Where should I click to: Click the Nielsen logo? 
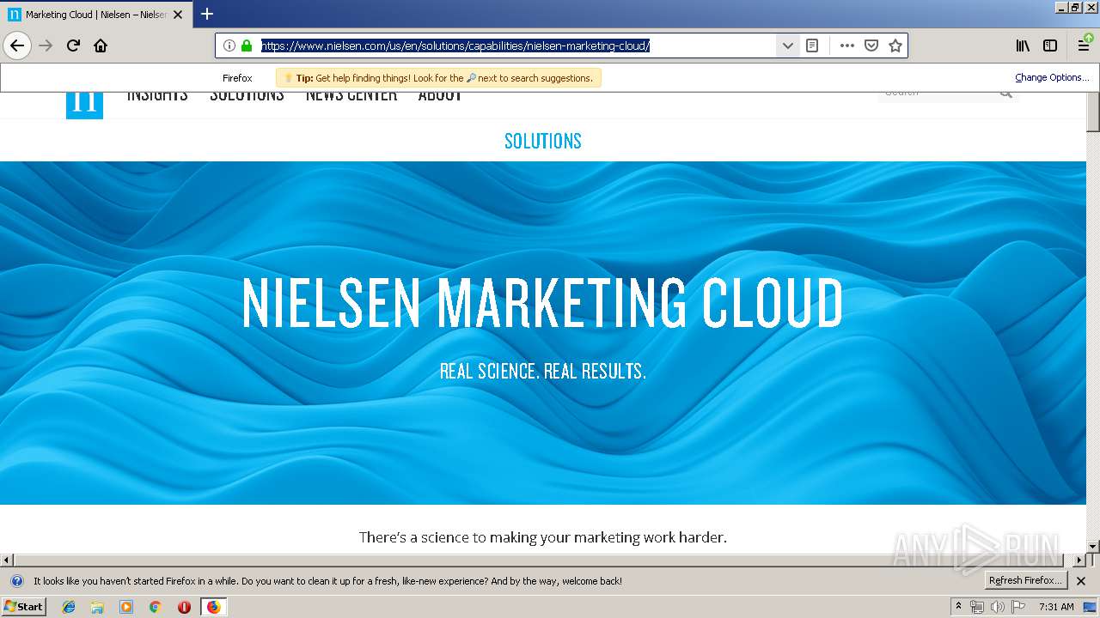point(84,105)
